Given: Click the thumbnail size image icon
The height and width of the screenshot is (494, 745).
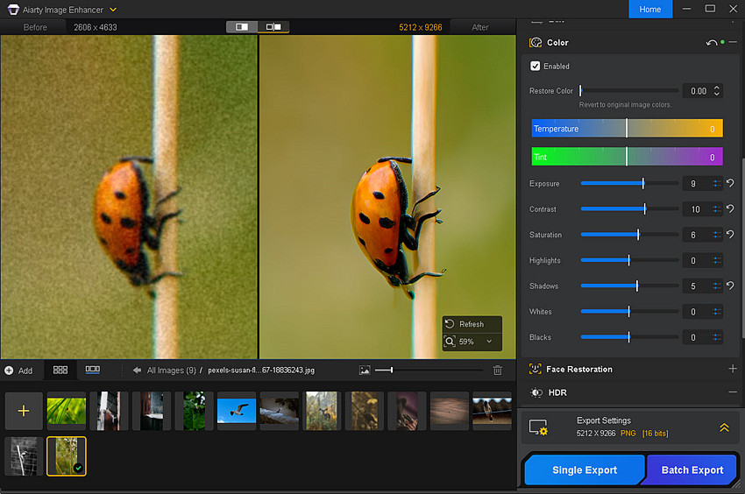Looking at the screenshot, I should [365, 370].
